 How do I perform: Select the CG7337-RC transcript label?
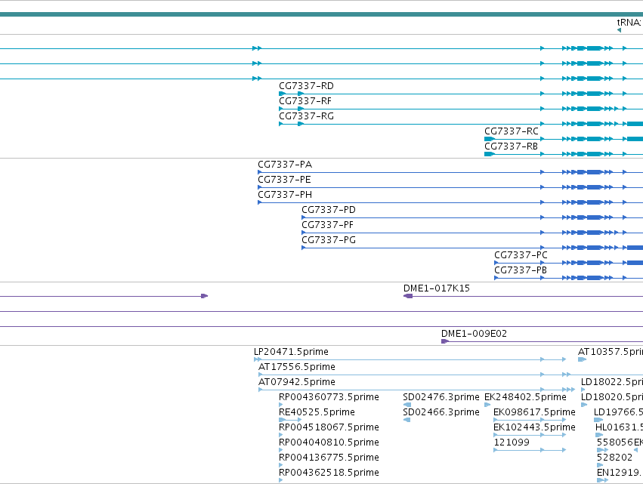511,131
